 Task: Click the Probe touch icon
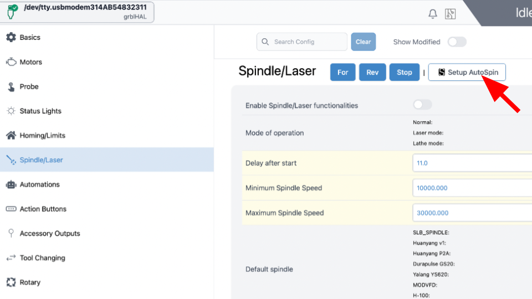(x=11, y=87)
